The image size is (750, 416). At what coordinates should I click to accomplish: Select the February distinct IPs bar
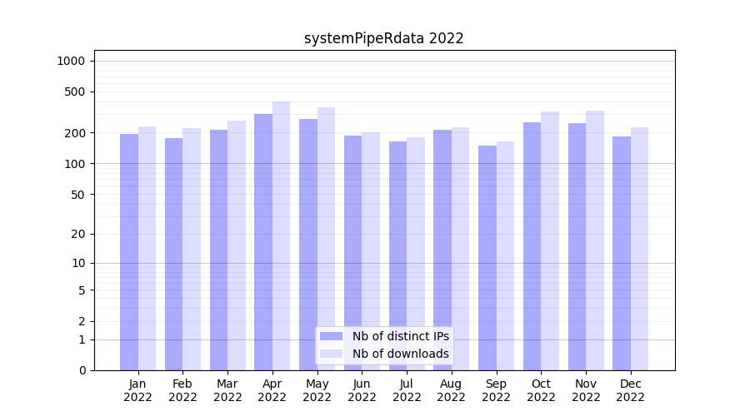point(173,254)
